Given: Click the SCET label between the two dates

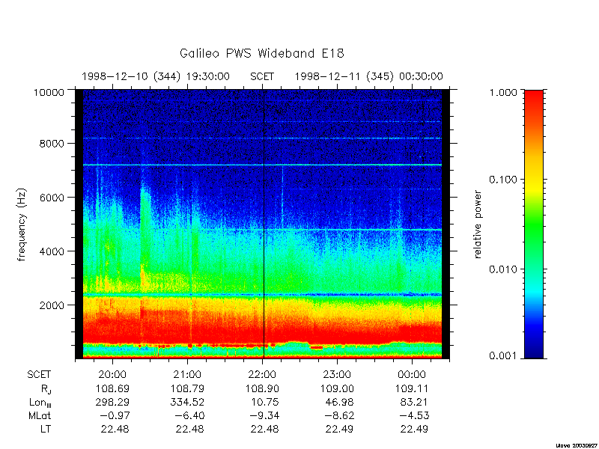Looking at the screenshot, I should (x=262, y=77).
